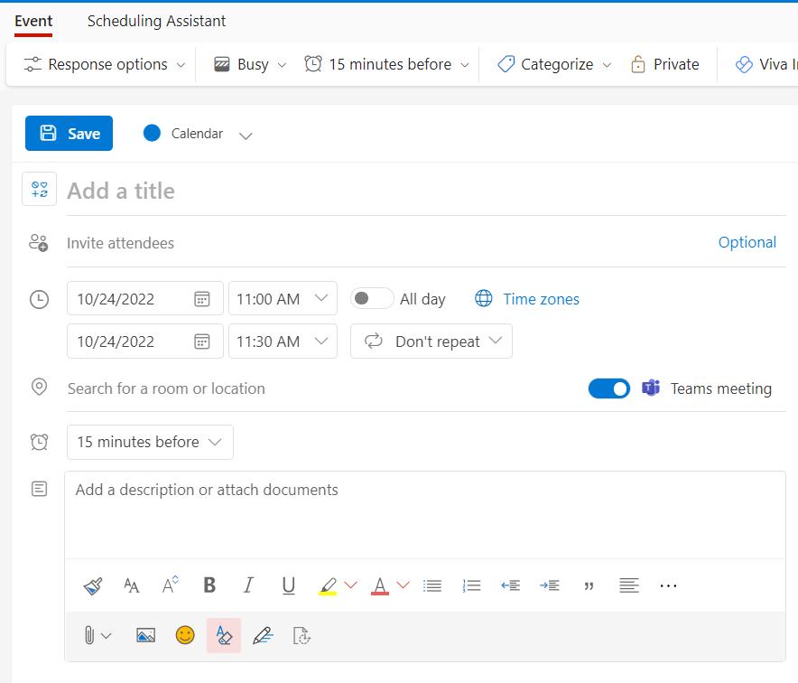Open the start date calendar picker
Image resolution: width=798 pixels, height=683 pixels.
click(202, 299)
